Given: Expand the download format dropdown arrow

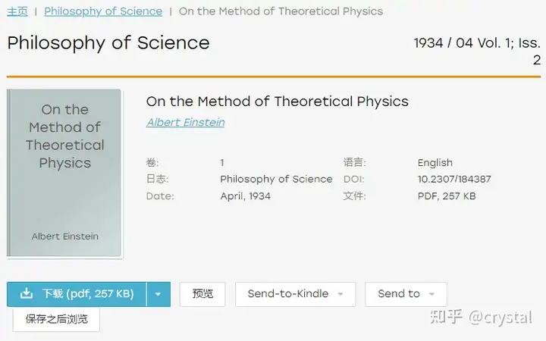Looking at the screenshot, I should tap(158, 294).
